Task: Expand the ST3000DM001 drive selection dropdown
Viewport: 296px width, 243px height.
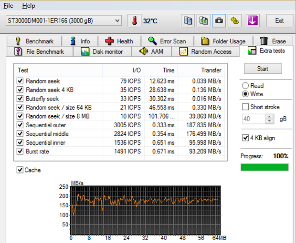Action: point(118,21)
